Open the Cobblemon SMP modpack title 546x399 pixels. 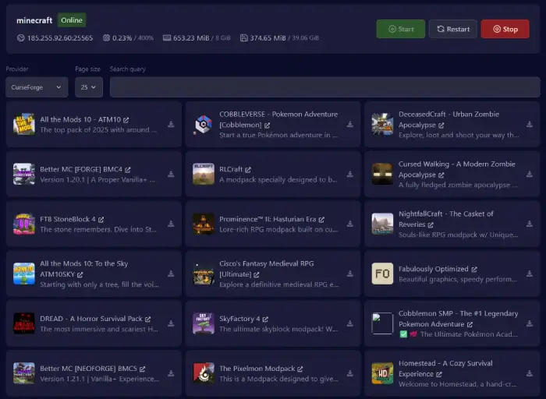459,319
